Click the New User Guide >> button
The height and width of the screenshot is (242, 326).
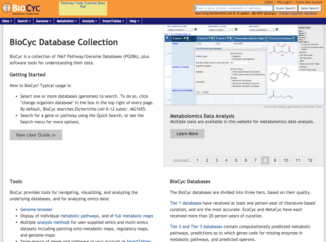[x=36, y=135]
